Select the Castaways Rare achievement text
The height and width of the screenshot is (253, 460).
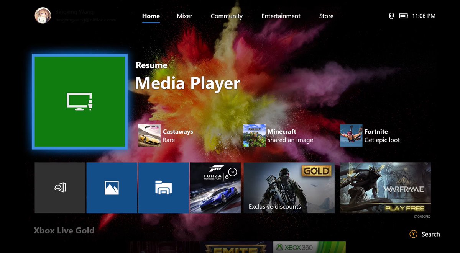click(178, 135)
